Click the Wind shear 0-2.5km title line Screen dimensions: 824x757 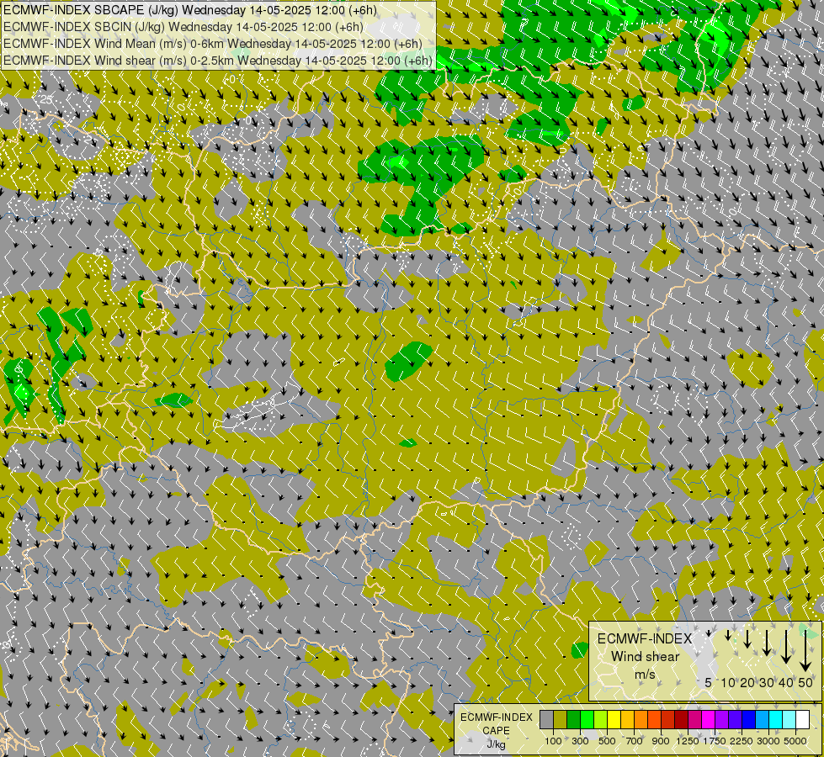pos(217,61)
